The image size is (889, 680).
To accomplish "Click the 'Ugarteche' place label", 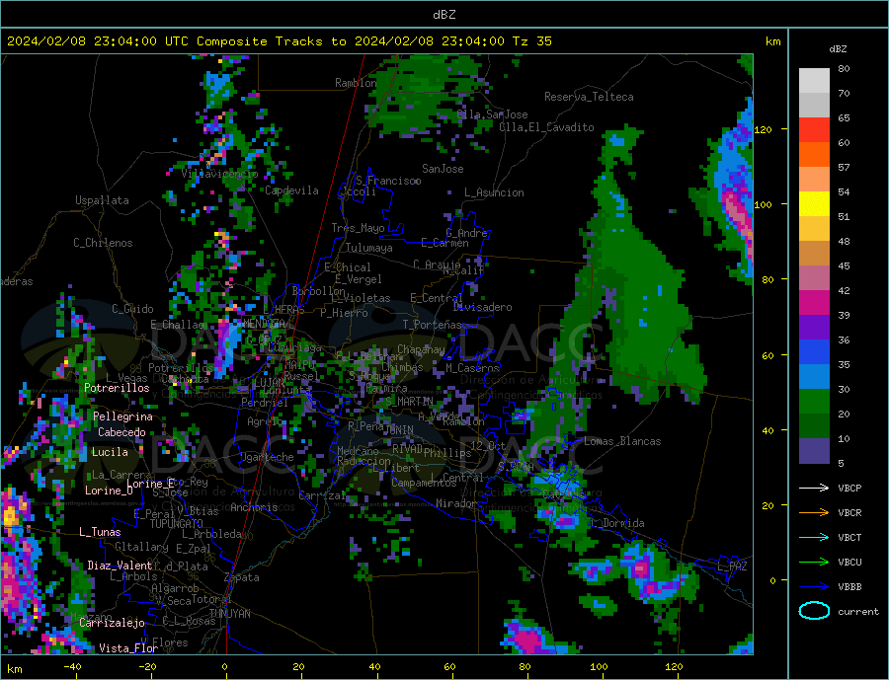I will coord(267,457).
